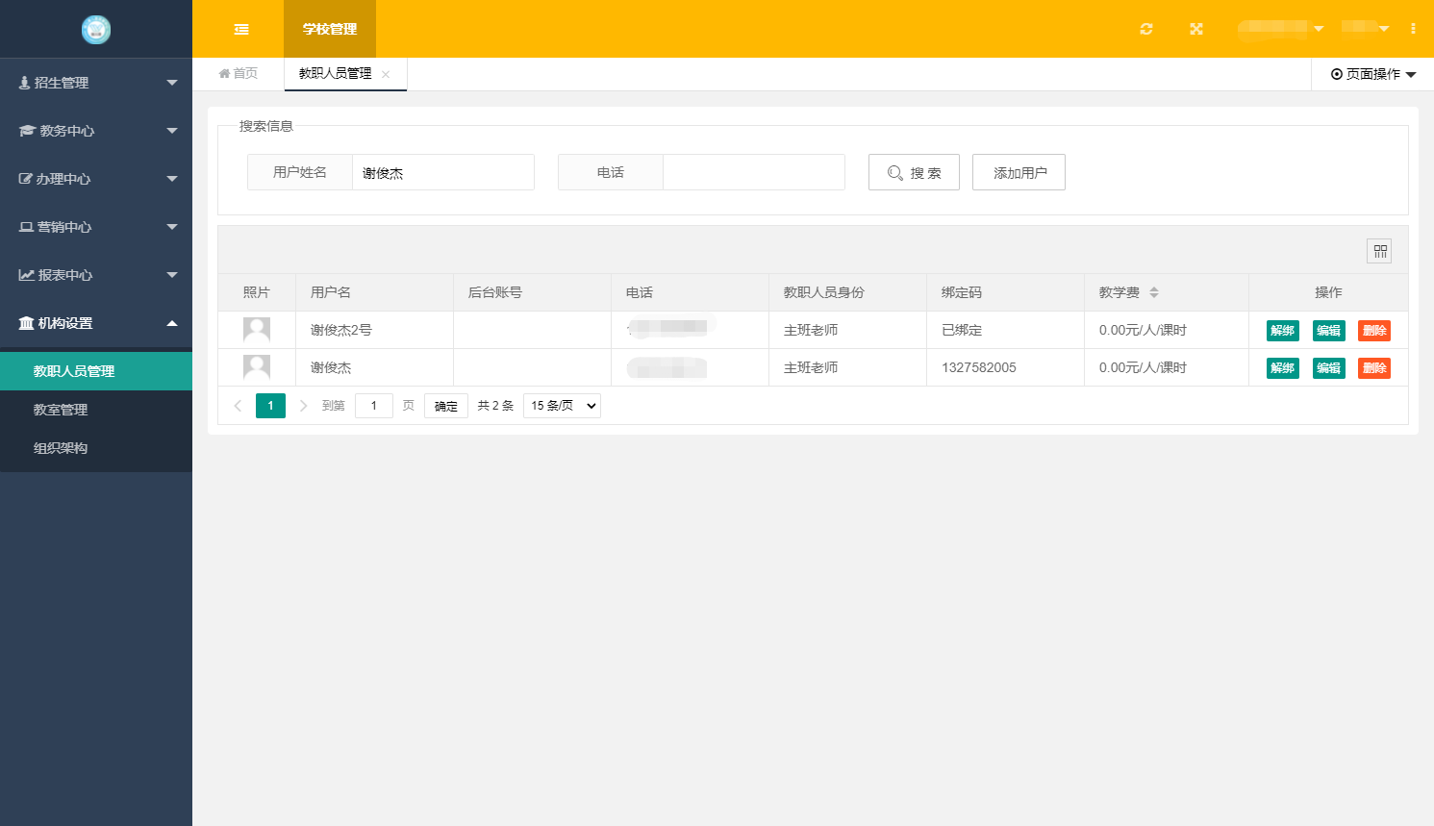Collapse the 机构设置 sidebar menu
This screenshot has width=1434, height=826.
click(x=96, y=323)
